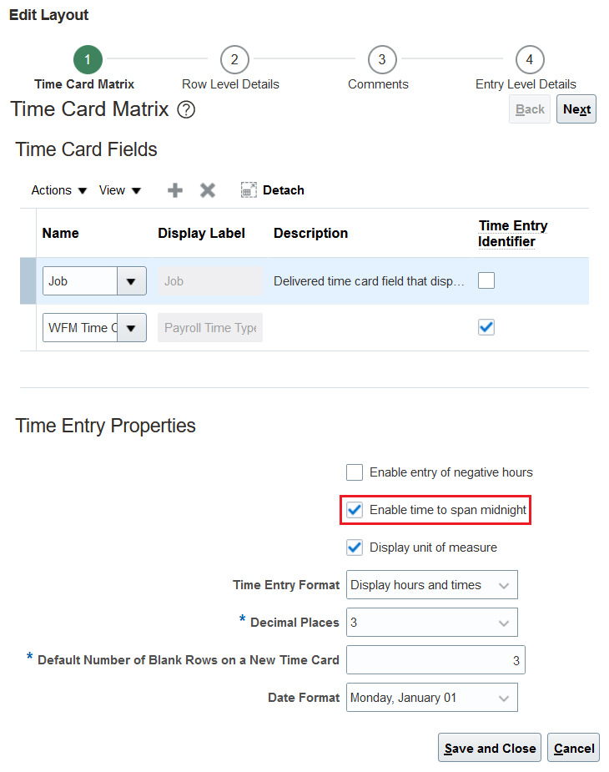The image size is (609, 772).
Task: Change Decimal Places from 3
Action: click(x=505, y=622)
